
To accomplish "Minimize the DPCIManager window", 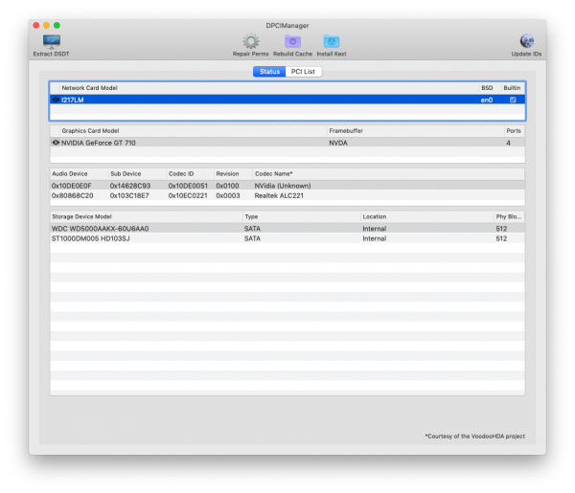I will tap(46, 25).
